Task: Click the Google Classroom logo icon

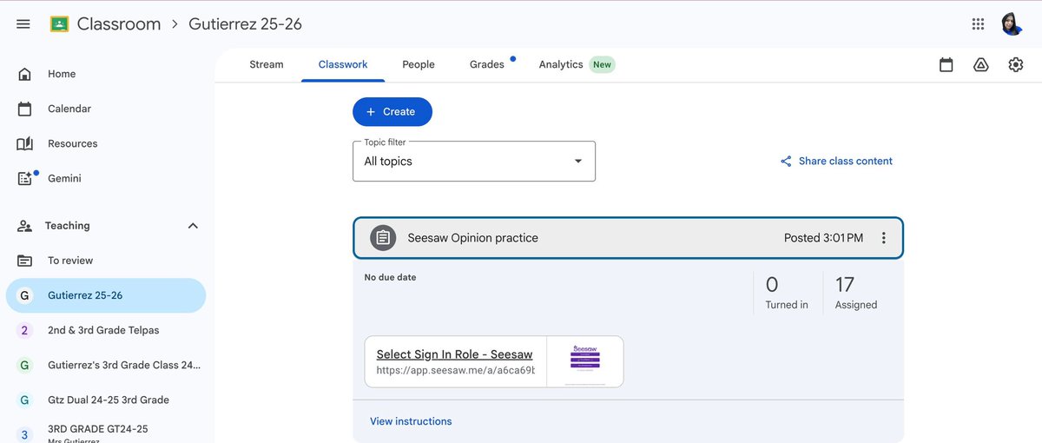Action: [59, 24]
